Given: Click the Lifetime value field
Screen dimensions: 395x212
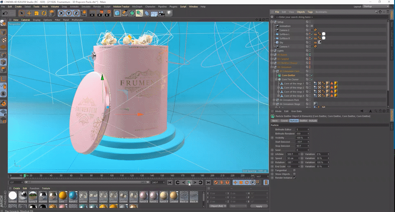Looking at the screenshot, I should [x=292, y=154].
